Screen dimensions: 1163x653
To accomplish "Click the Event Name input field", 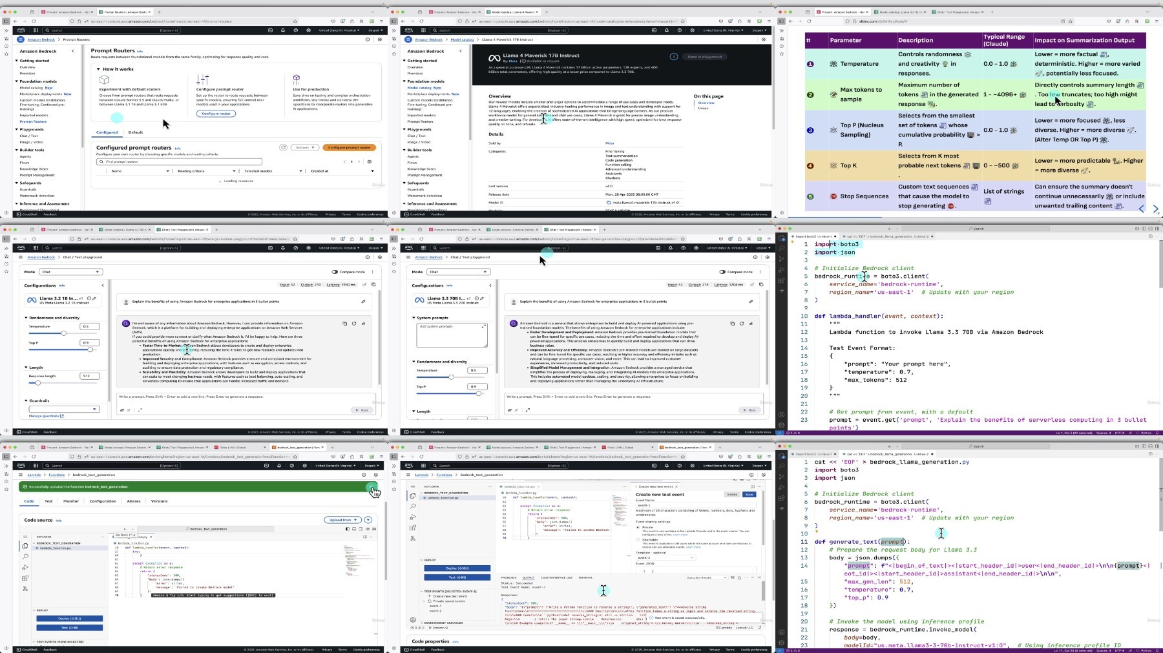I will pyautogui.click(x=695, y=506).
